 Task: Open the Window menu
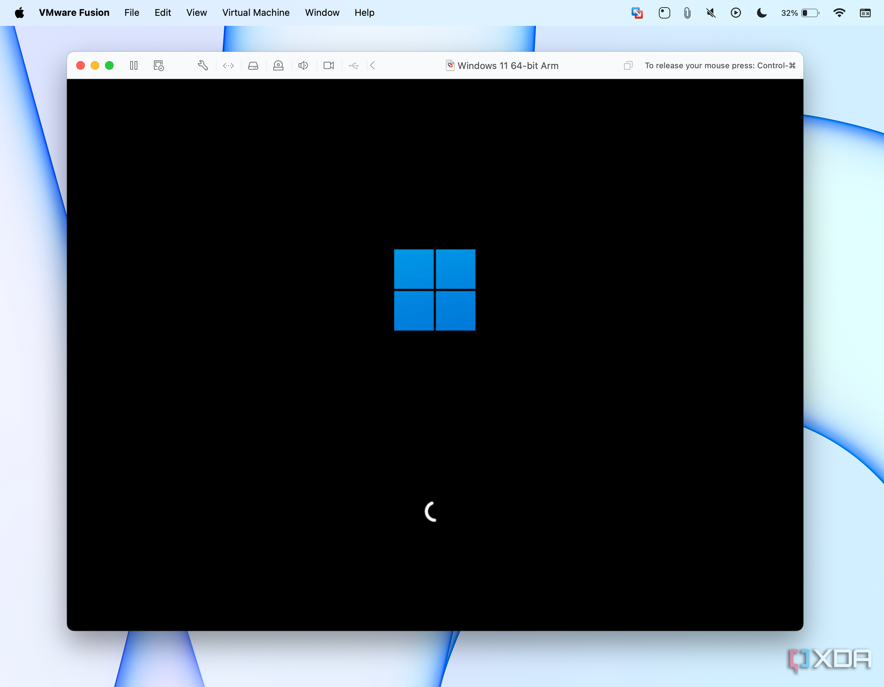322,13
